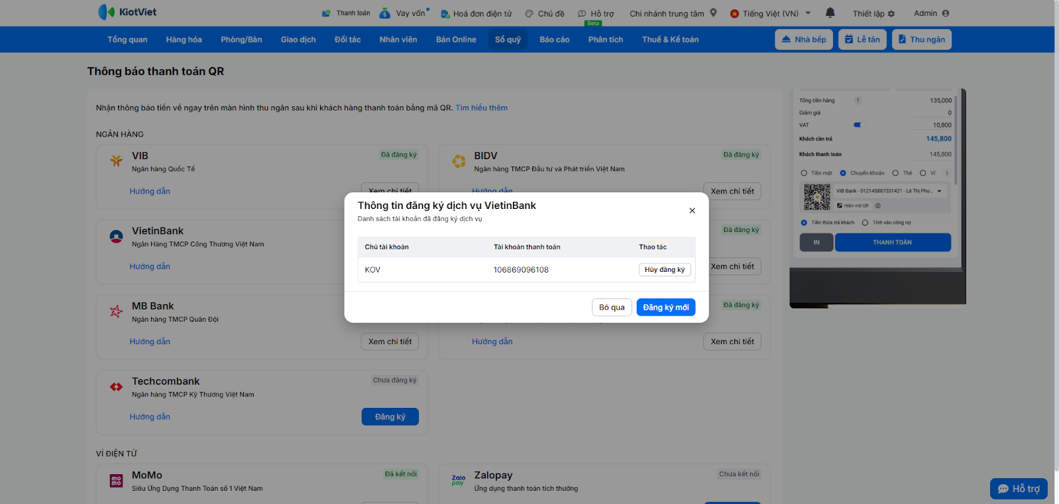
Task: Click the Đã đăng ký badge on BIDV
Action: pos(742,155)
